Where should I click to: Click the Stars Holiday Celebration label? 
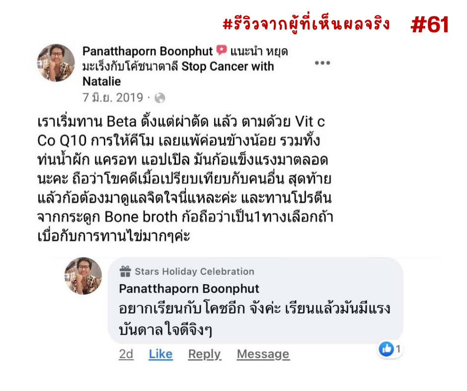tap(194, 271)
